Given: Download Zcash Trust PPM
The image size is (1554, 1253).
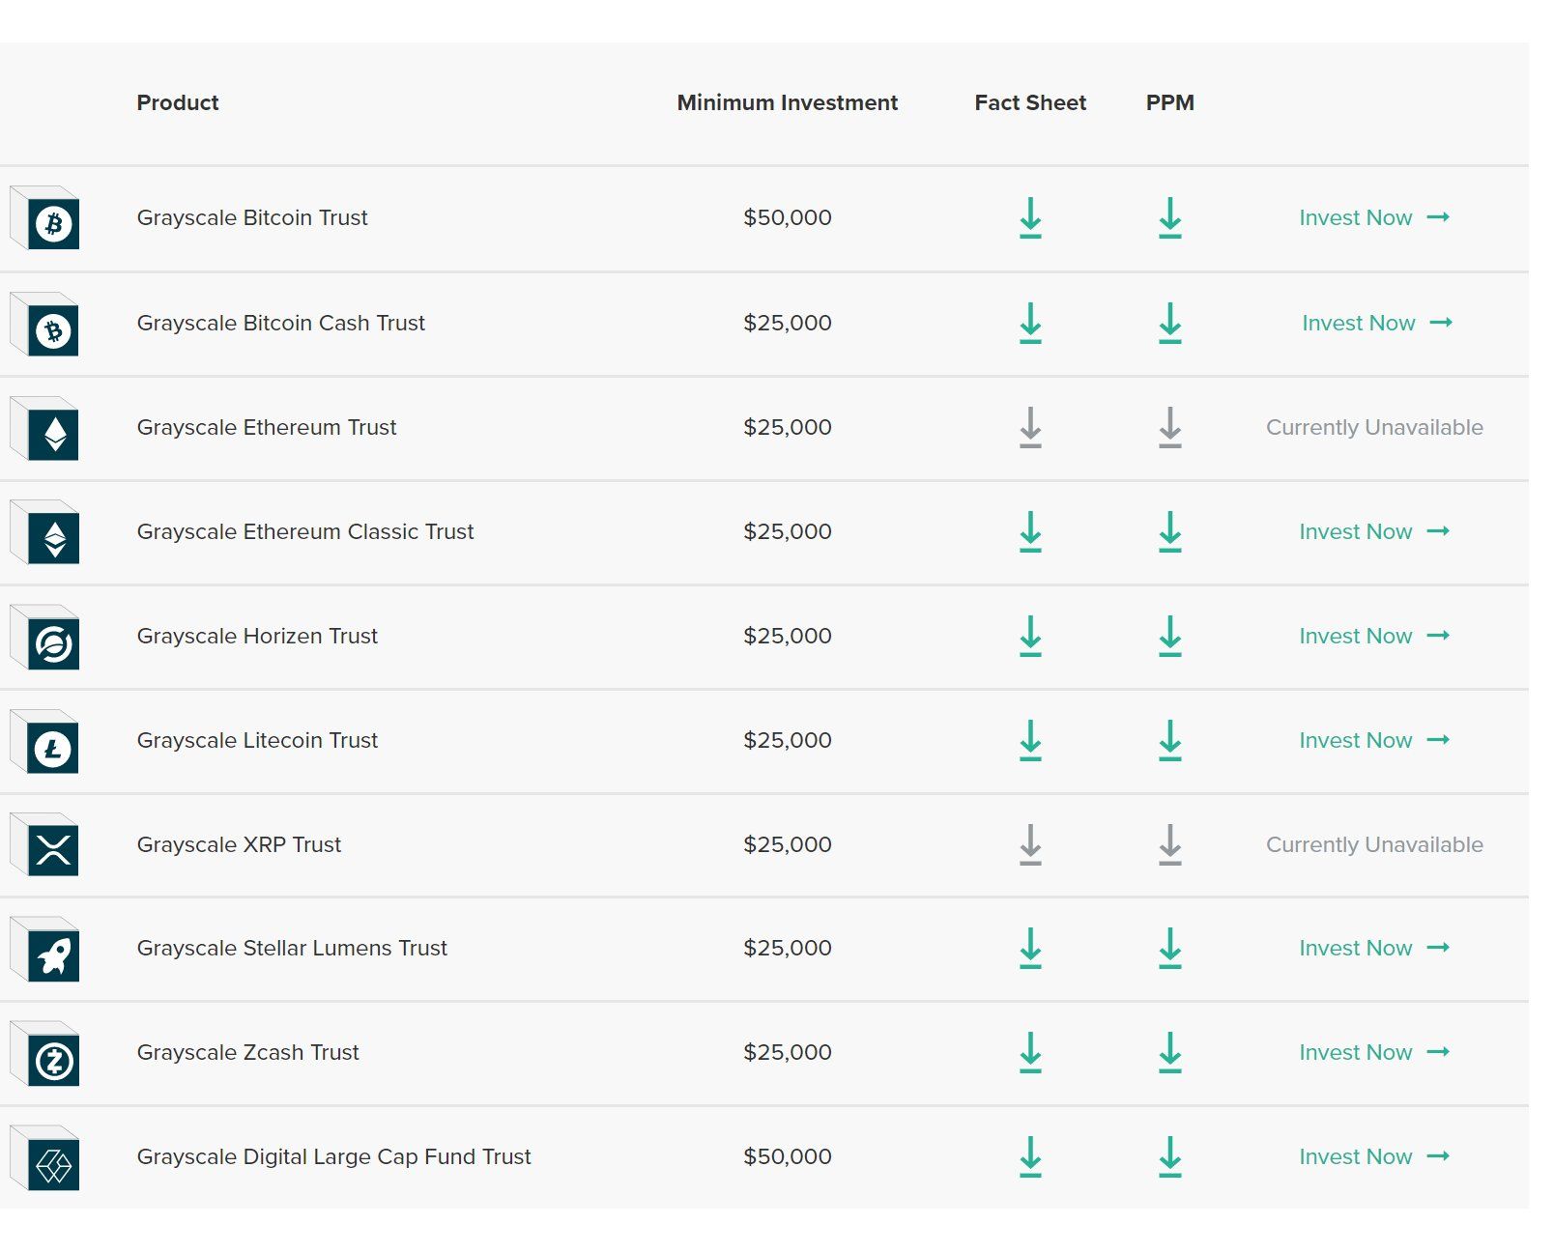Looking at the screenshot, I should (x=1169, y=1052).
